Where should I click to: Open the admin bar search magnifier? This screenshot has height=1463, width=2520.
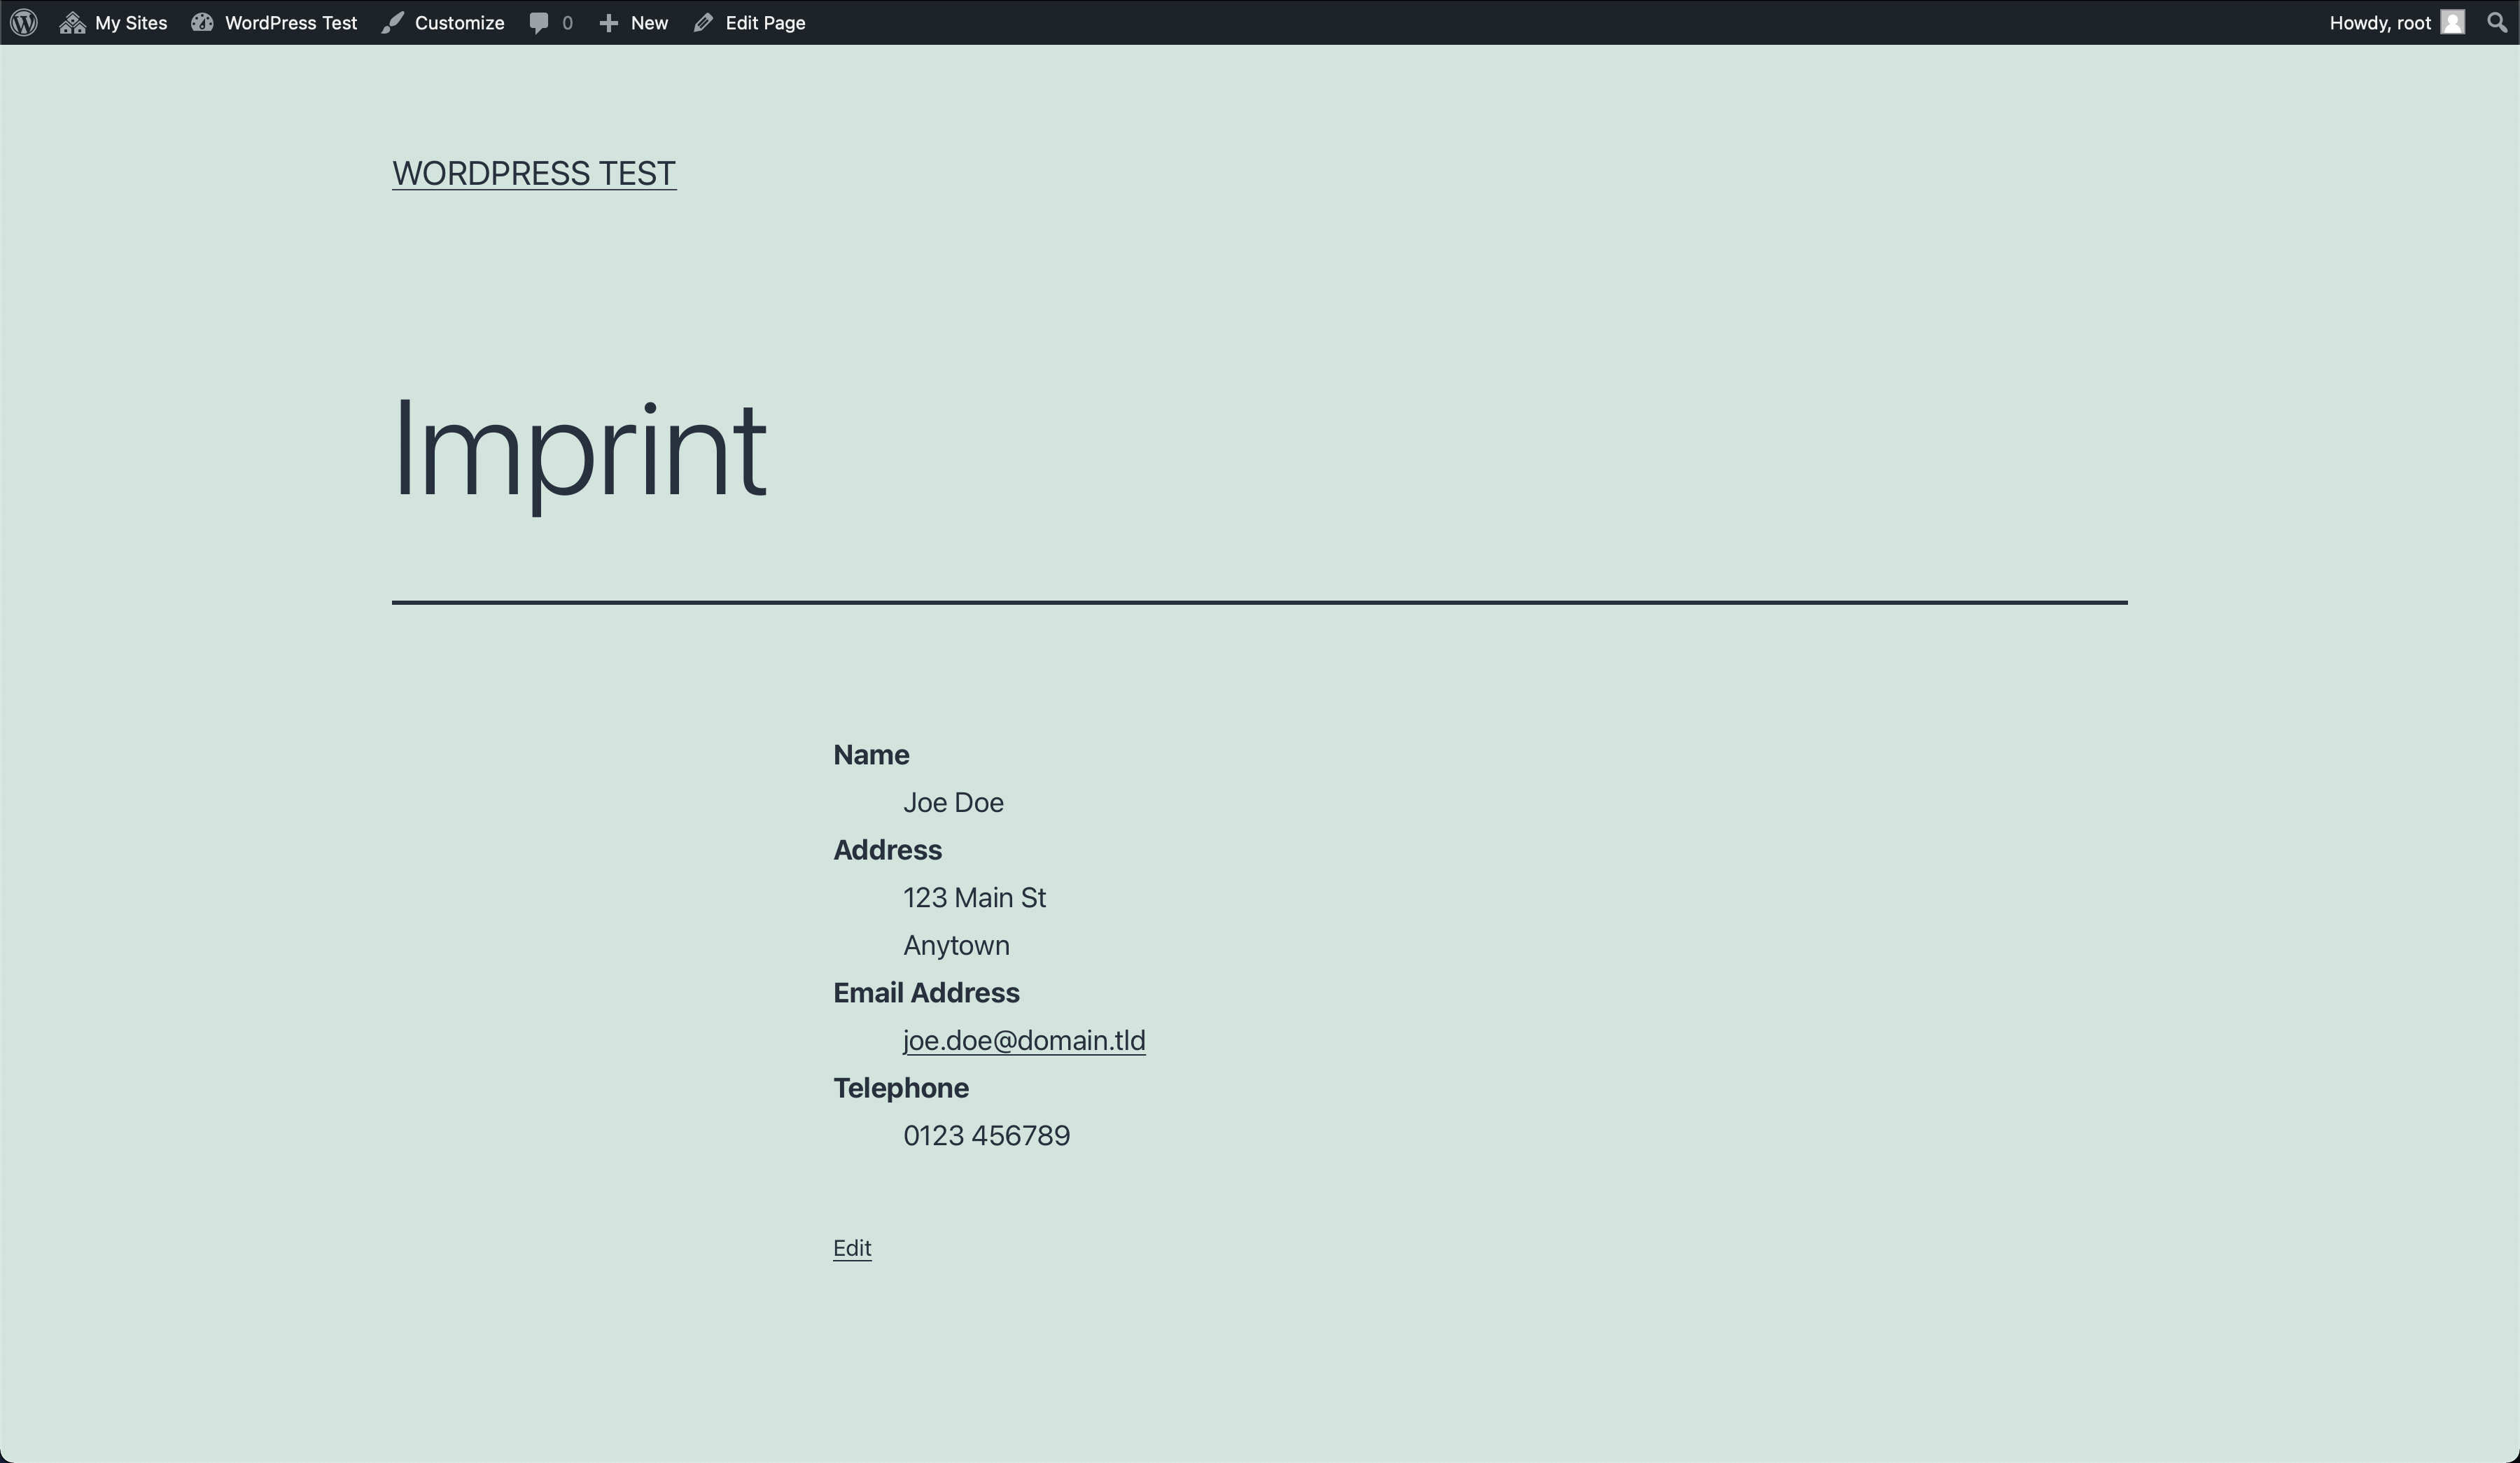[x=2496, y=22]
